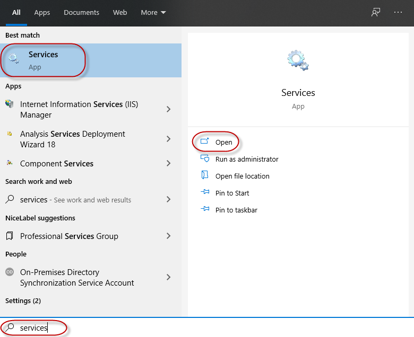Switch to the Apps tab
The height and width of the screenshot is (337, 414).
pos(42,12)
